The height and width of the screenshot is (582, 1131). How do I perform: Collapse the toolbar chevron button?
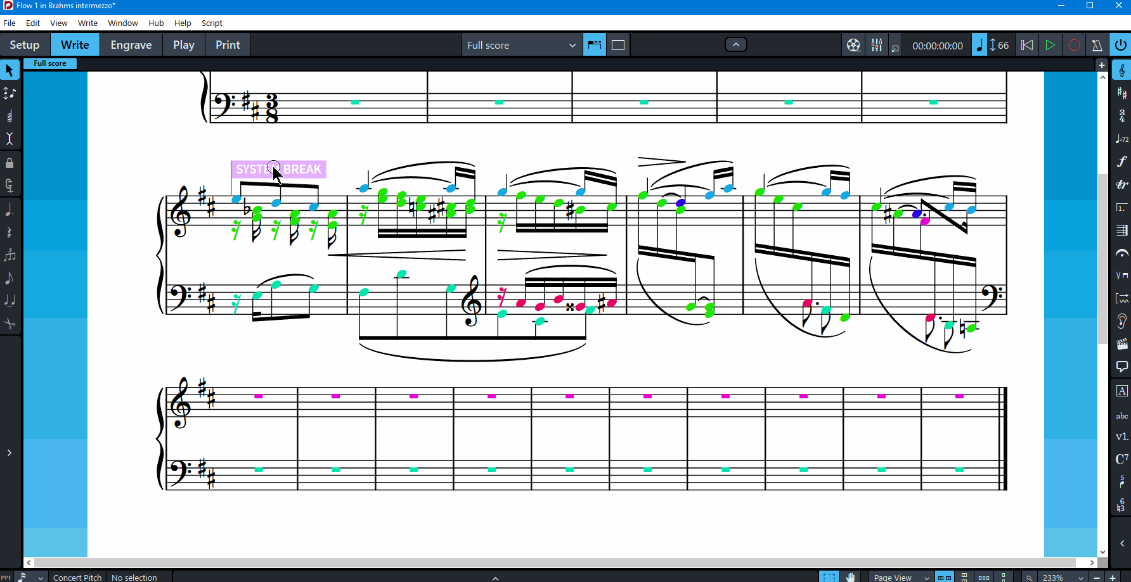pyautogui.click(x=736, y=44)
